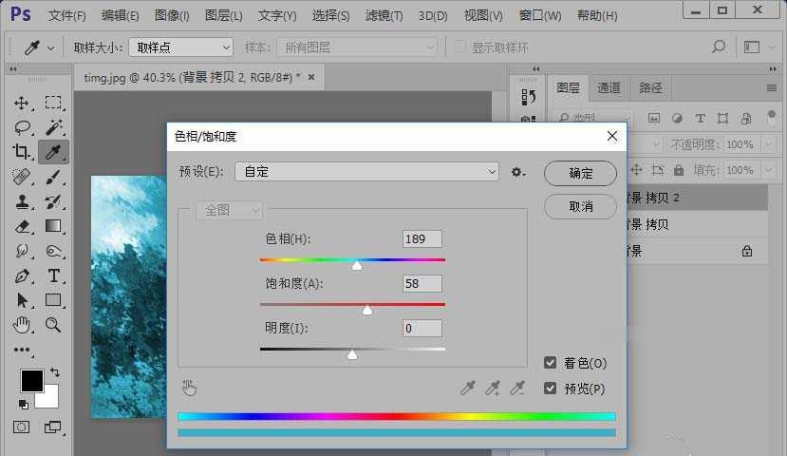Reset to default foreground/background colors
The width and height of the screenshot is (787, 456).
tap(23, 404)
